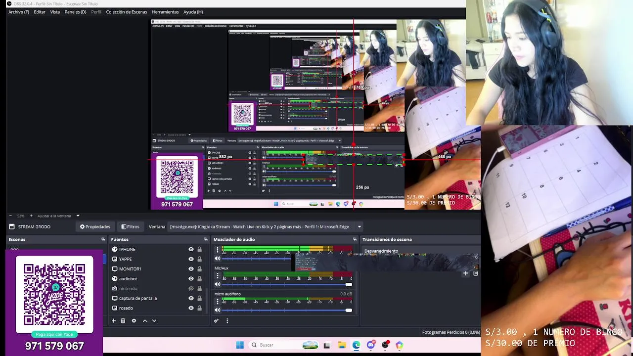
Task: Toggle lock on captura de pantalla source
Action: tap(199, 298)
